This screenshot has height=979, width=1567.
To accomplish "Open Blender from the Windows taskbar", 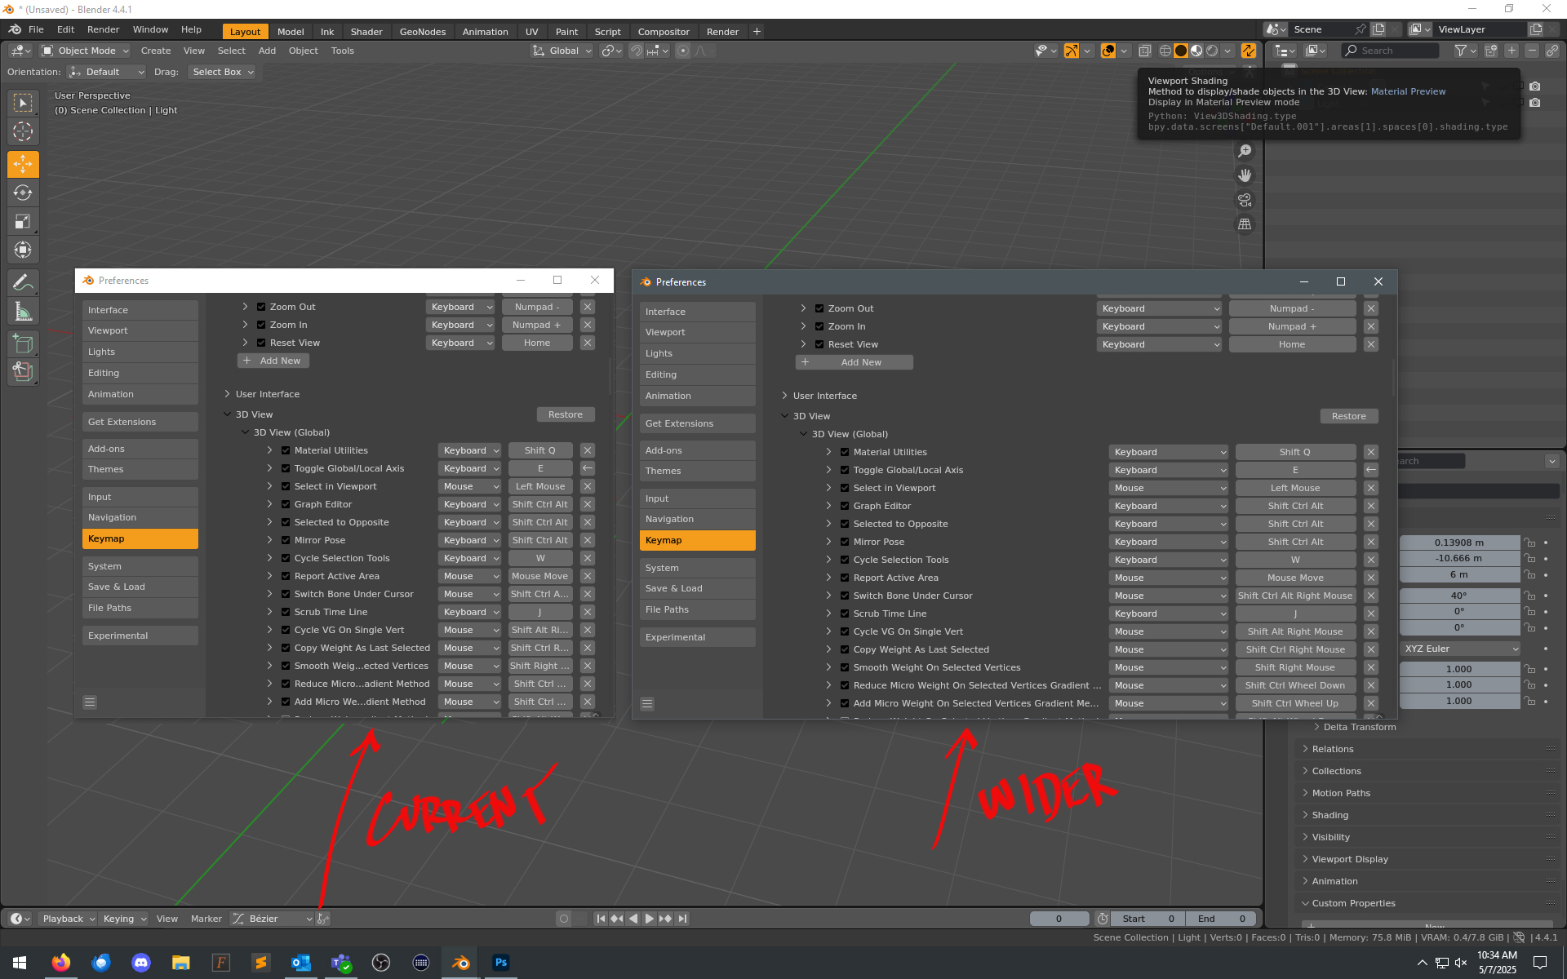I will (461, 963).
